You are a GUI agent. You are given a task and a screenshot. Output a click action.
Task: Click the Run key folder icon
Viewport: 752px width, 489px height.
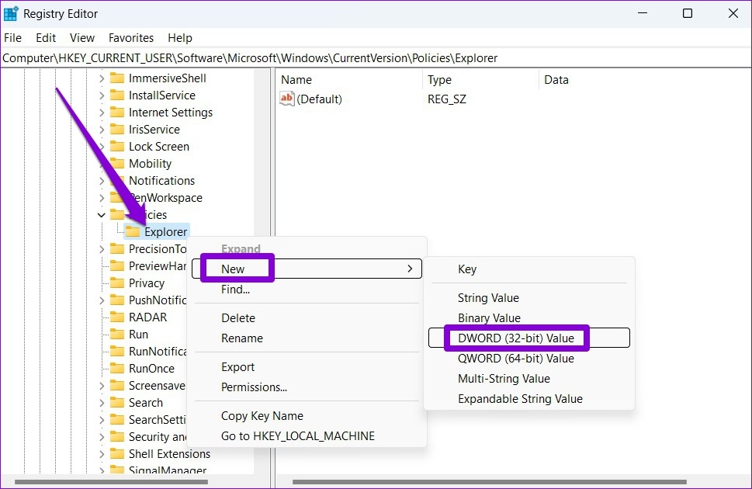coord(117,335)
